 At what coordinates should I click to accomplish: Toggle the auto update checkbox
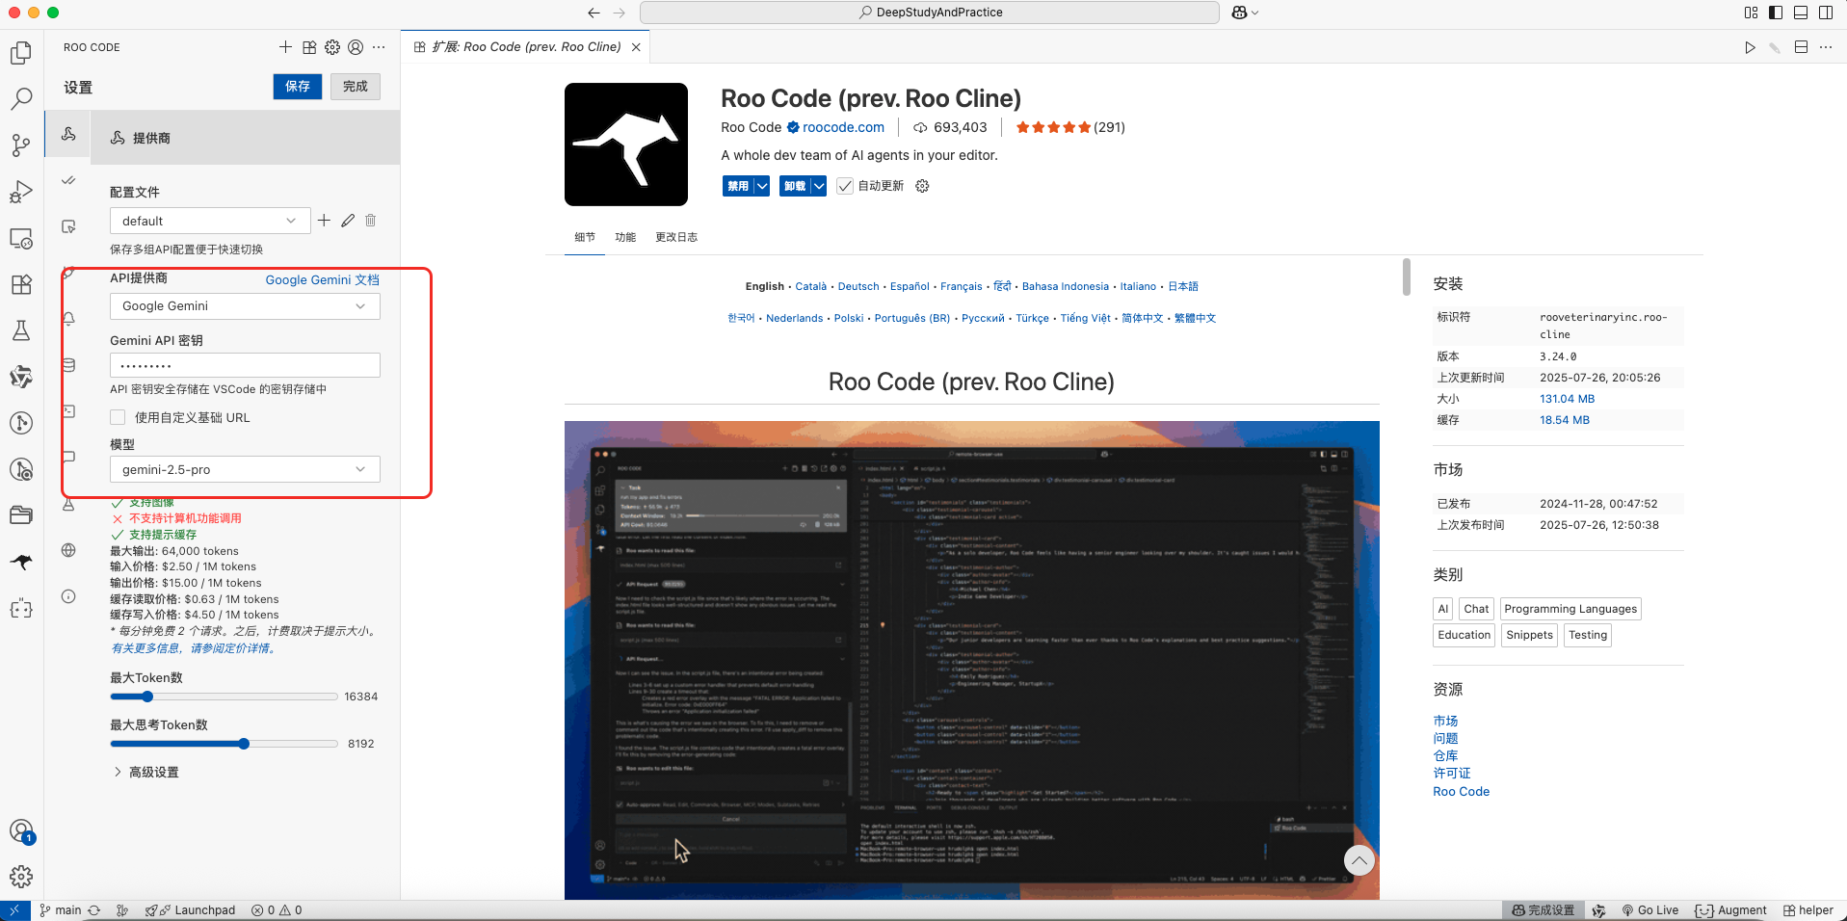click(845, 186)
